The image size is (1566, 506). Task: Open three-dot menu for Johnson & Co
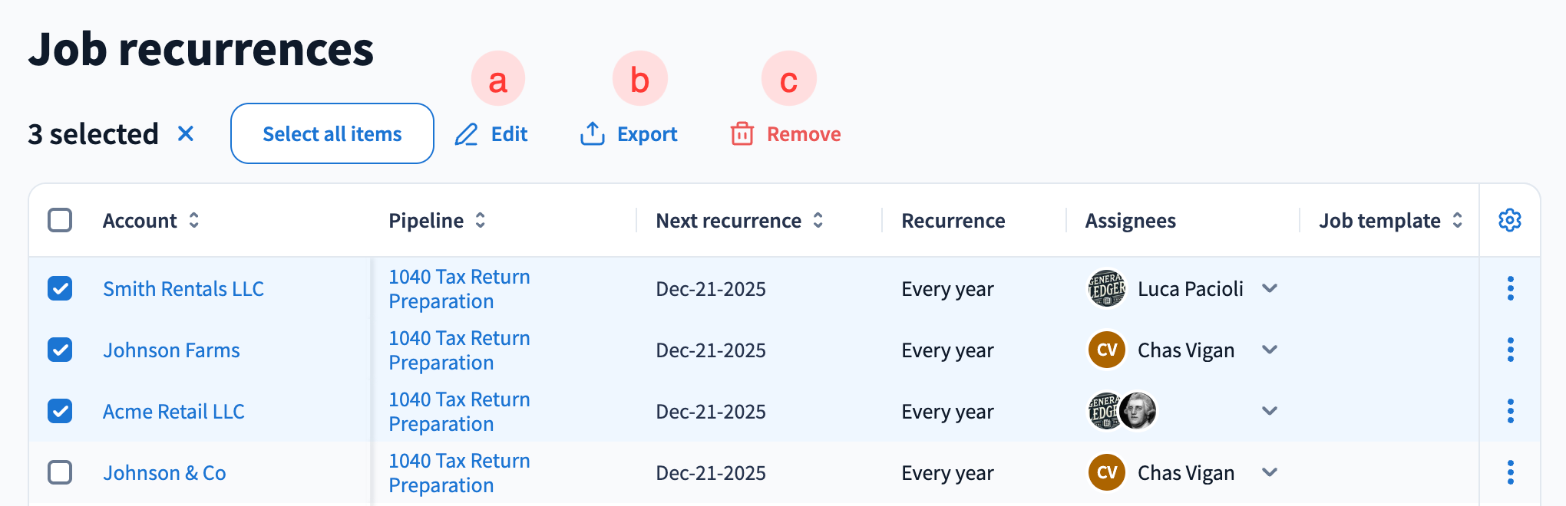click(1510, 472)
